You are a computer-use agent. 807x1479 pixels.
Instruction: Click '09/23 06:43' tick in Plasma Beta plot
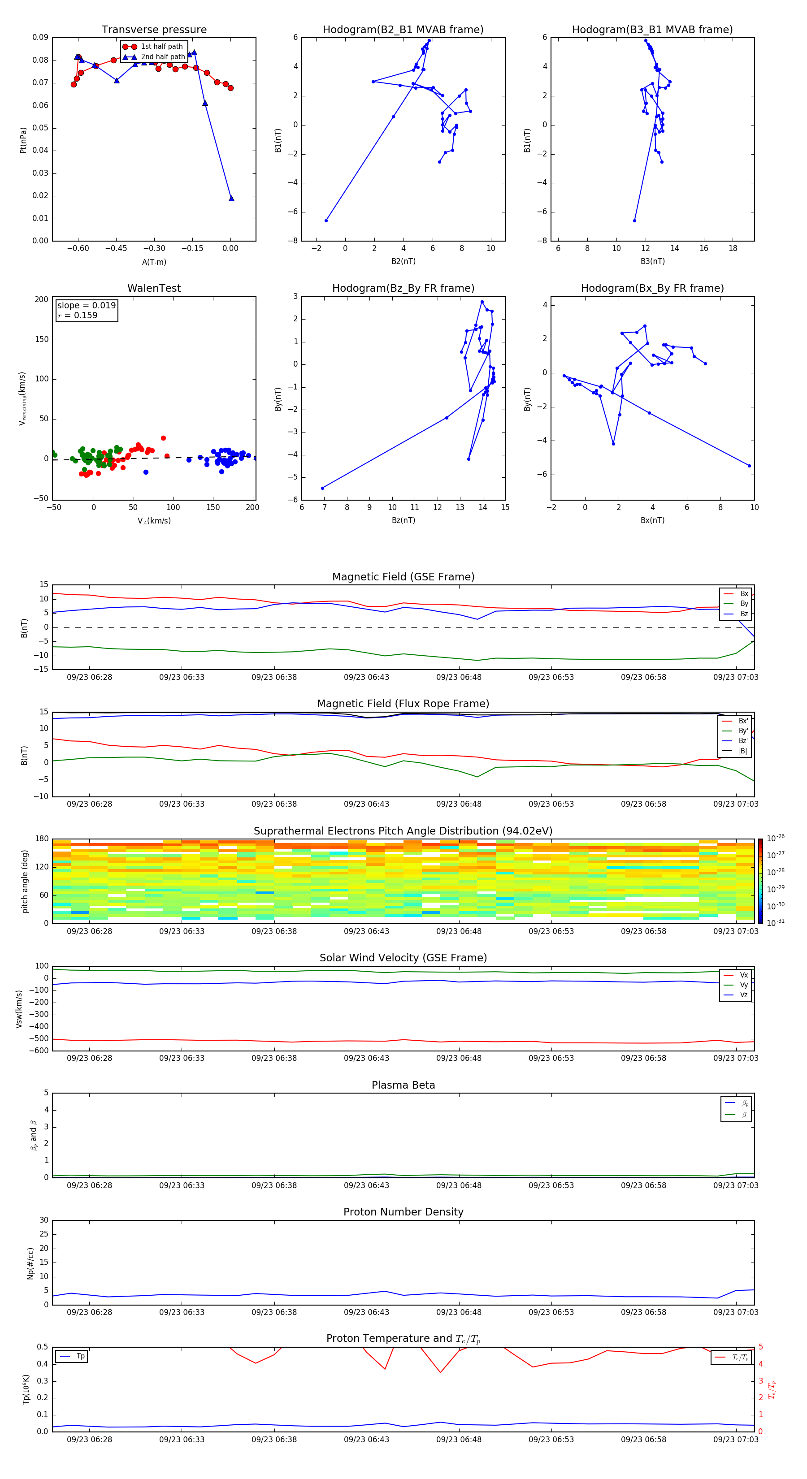(366, 1185)
